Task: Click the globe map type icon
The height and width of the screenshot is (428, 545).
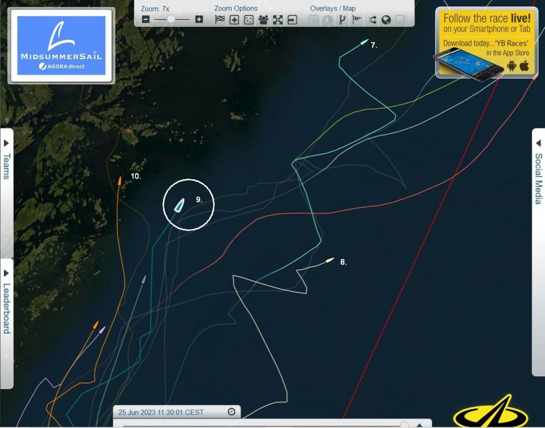Action: [x=386, y=20]
